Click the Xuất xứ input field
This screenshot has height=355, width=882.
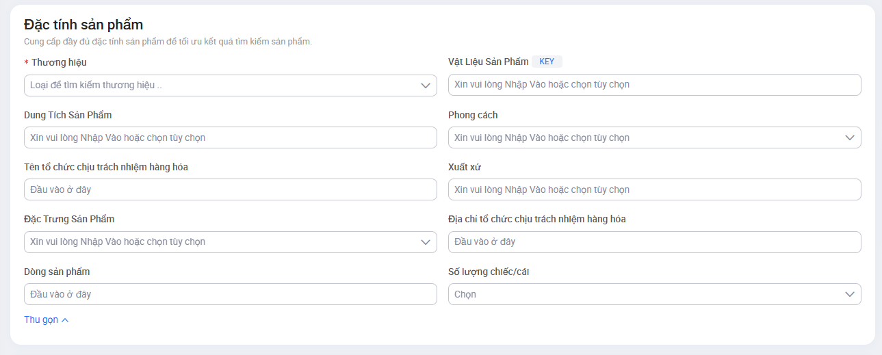click(654, 189)
